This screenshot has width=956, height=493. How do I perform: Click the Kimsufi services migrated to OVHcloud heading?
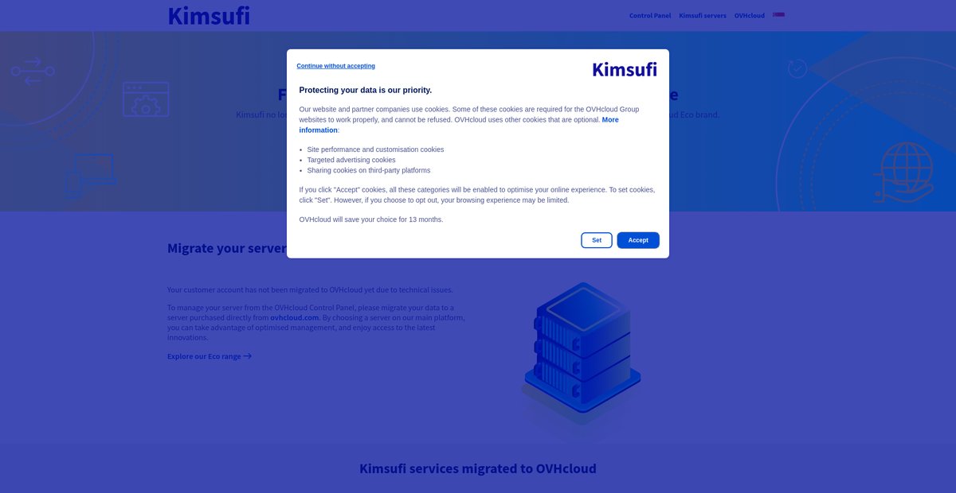(x=478, y=468)
